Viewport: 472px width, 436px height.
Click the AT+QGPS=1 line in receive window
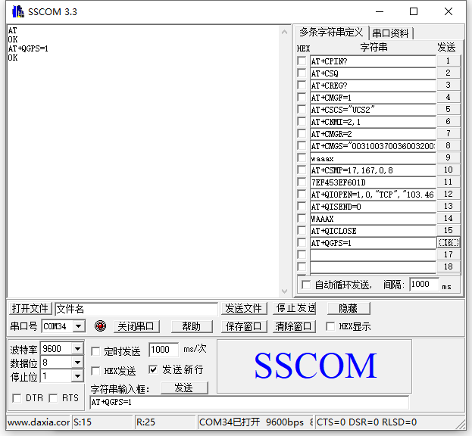(28, 48)
